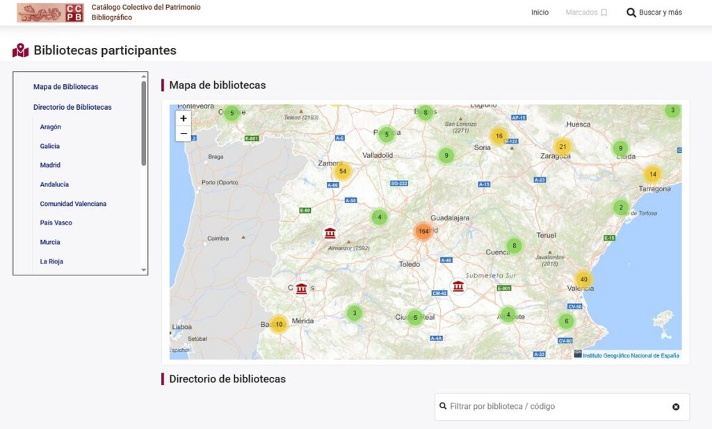The width and height of the screenshot is (712, 429).
Task: Click the library building marker south of Toledo
Action: point(458,285)
